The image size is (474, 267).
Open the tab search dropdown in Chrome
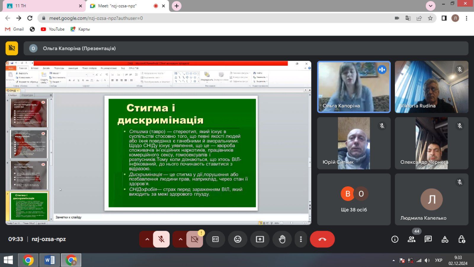[430, 6]
